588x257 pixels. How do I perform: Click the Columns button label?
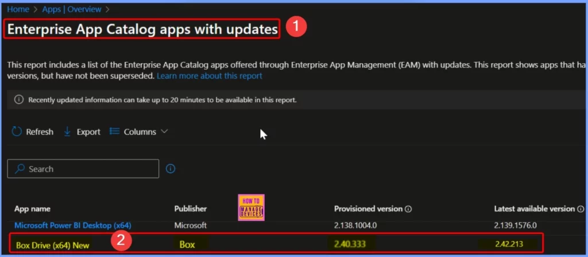click(140, 132)
